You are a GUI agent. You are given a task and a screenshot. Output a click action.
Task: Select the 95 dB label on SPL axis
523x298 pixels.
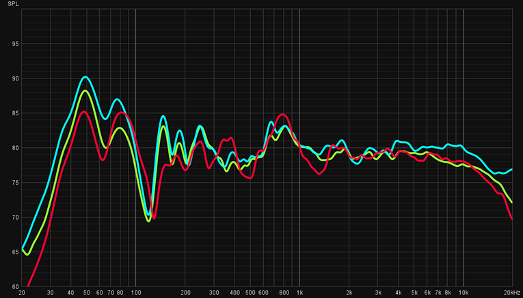15,44
